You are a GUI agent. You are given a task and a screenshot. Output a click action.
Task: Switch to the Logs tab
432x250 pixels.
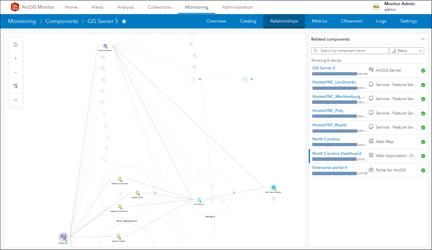click(381, 21)
